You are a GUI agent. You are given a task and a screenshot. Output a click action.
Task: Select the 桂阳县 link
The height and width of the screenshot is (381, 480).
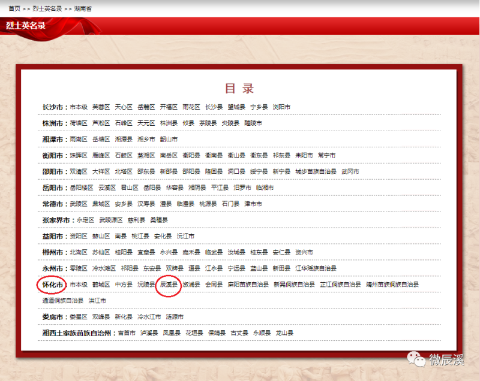point(124,252)
